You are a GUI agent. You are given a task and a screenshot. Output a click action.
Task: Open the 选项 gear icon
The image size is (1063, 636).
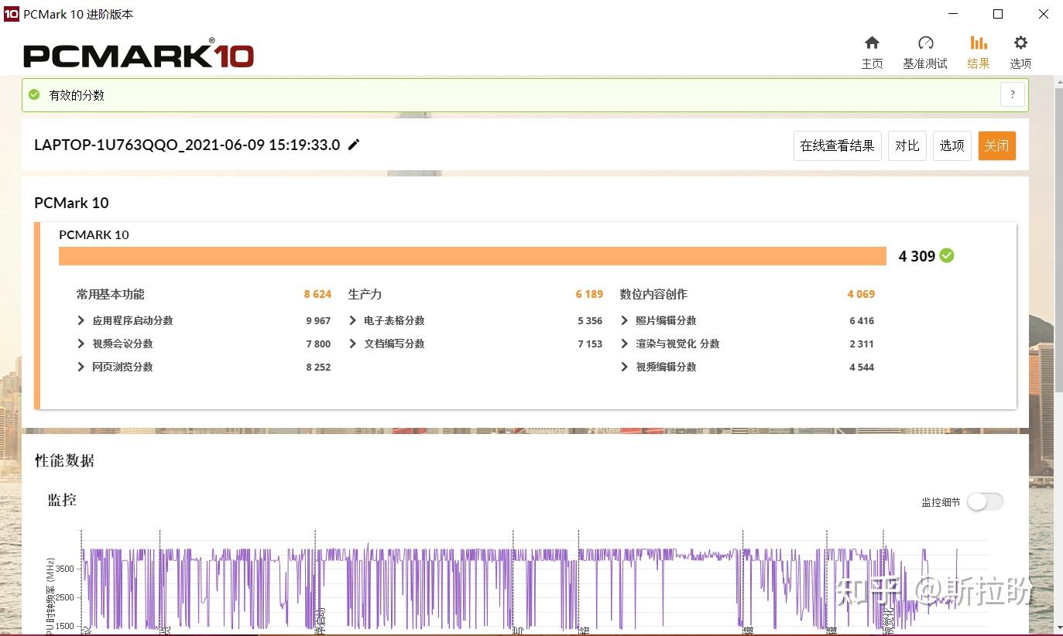1020,43
